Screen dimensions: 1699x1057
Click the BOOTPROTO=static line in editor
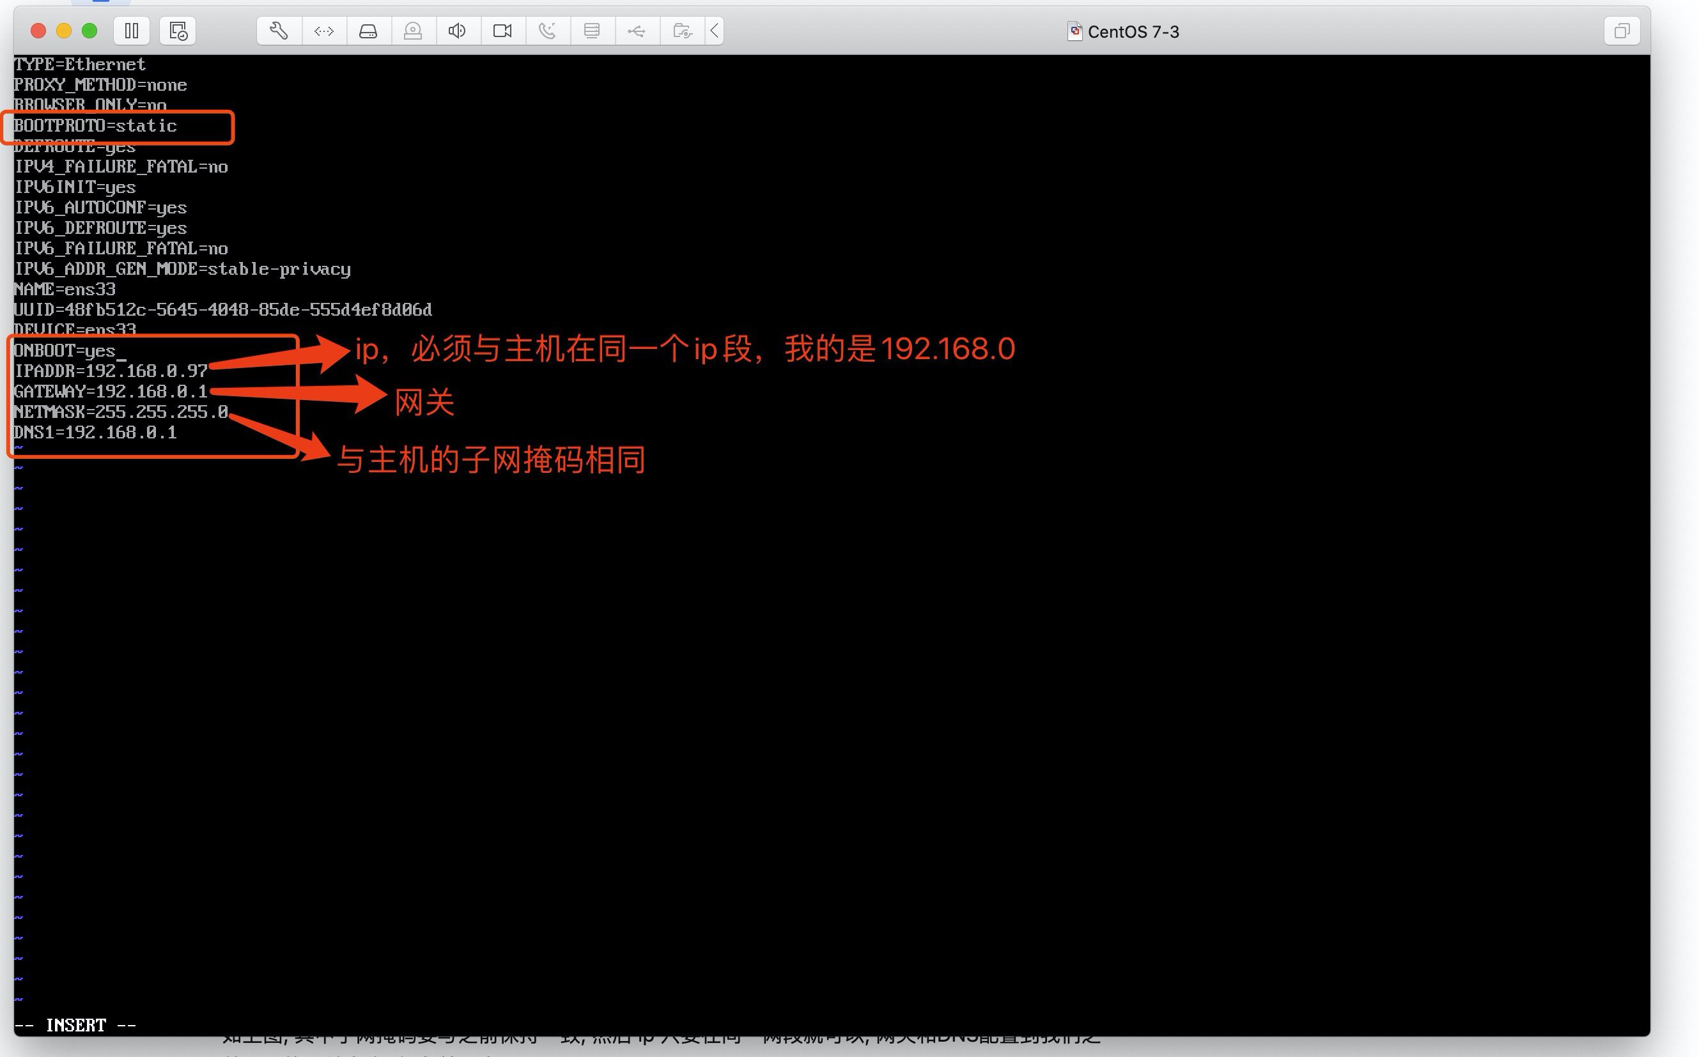(x=96, y=126)
